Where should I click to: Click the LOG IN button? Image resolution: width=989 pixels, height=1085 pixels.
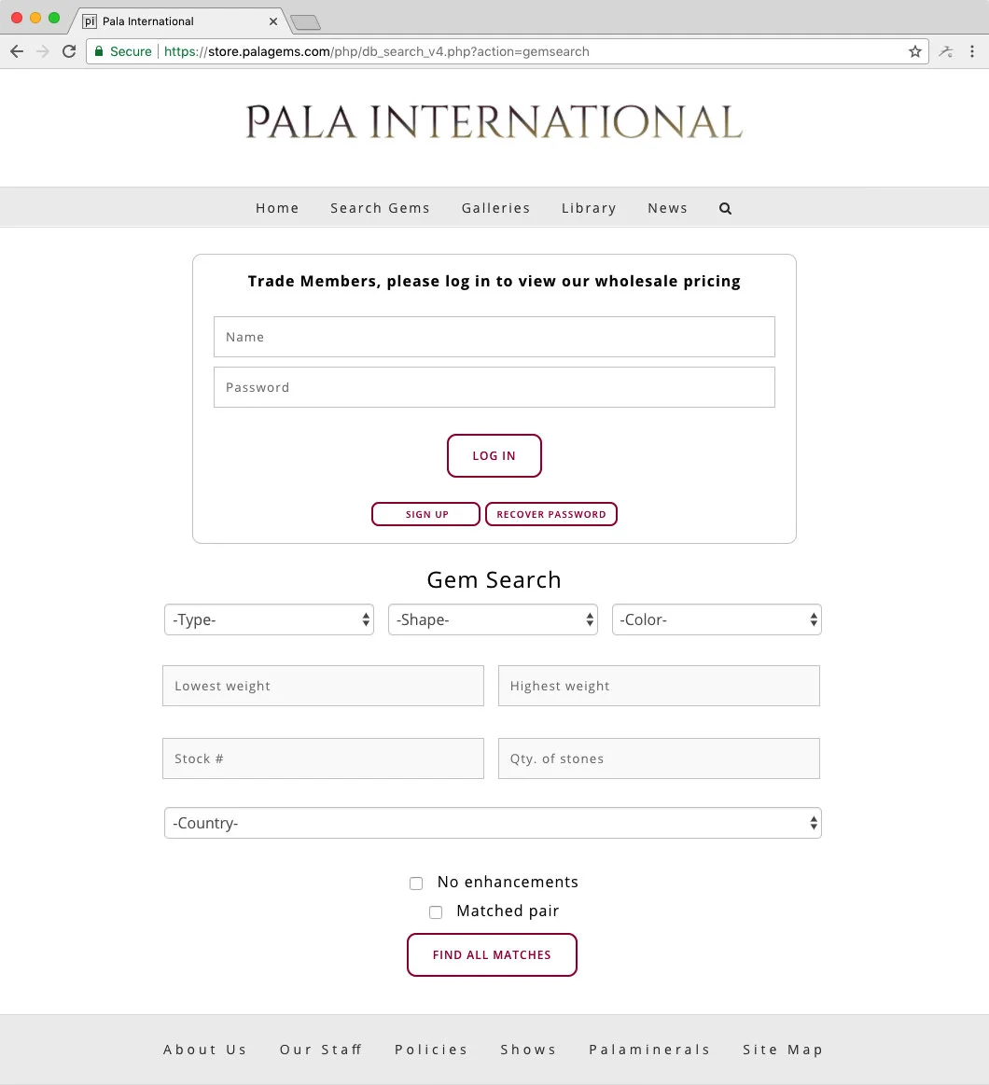point(494,455)
